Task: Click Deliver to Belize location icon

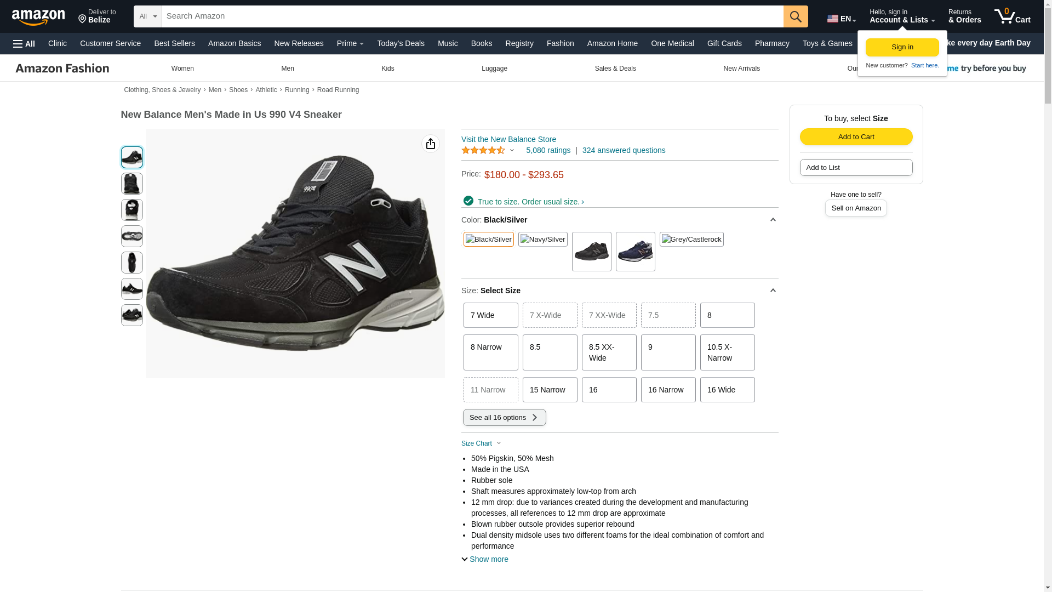Action: coord(83,20)
